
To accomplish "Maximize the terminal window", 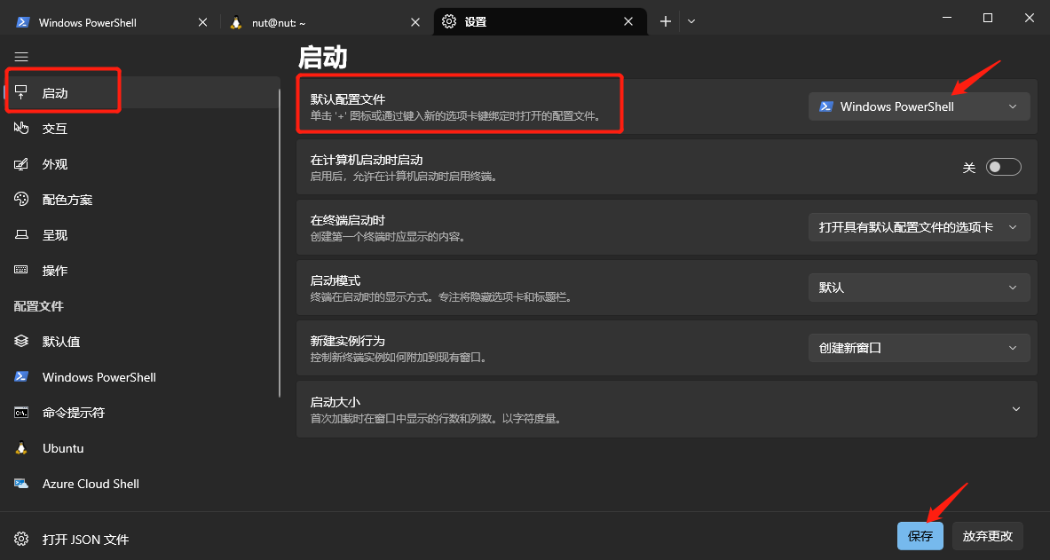I will 988,18.
